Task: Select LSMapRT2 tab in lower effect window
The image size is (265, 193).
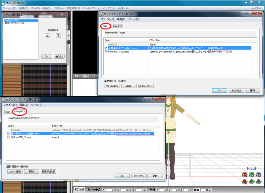Action: pyautogui.click(x=20, y=112)
